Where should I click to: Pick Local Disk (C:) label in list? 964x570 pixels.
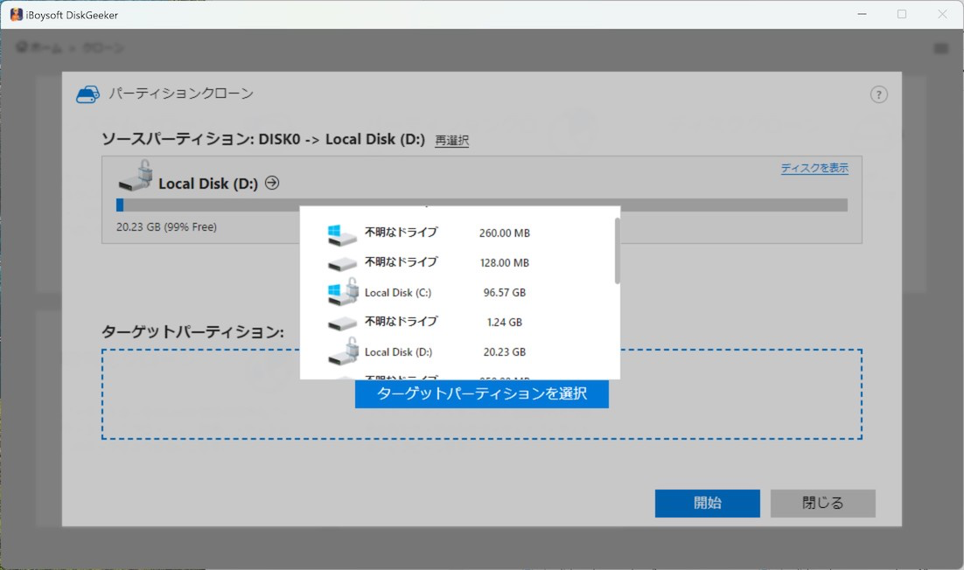(398, 292)
